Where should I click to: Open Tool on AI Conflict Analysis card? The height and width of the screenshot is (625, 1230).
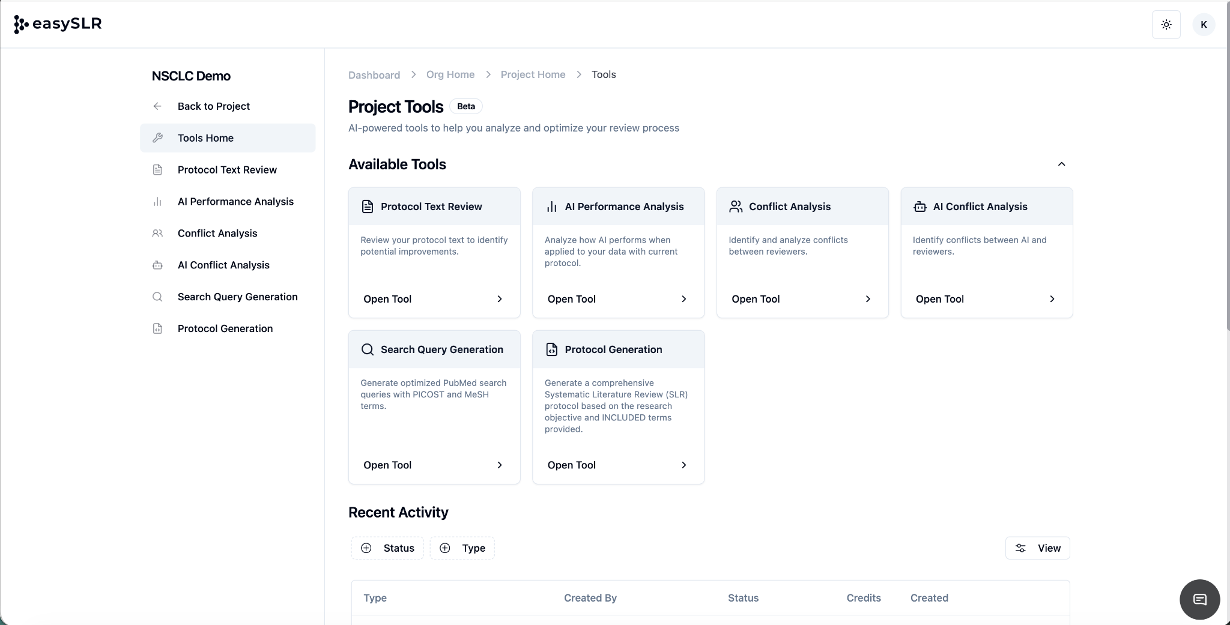click(x=986, y=299)
